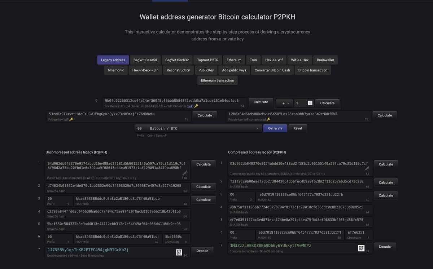Go to the Mnemonic tab
The image size is (433, 269).
point(116,70)
